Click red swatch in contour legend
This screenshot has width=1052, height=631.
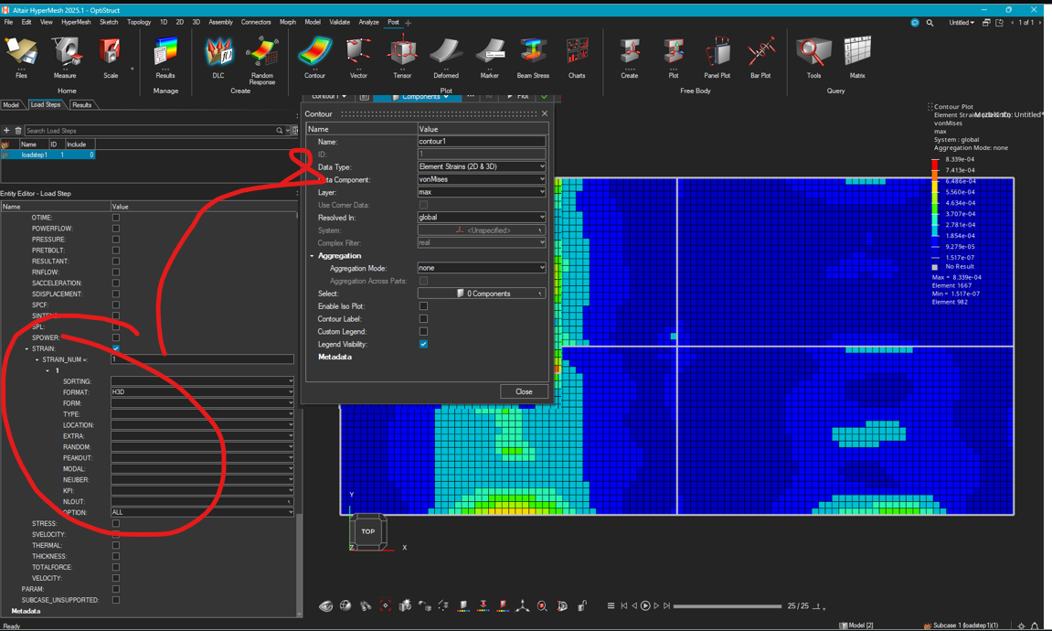coord(935,165)
